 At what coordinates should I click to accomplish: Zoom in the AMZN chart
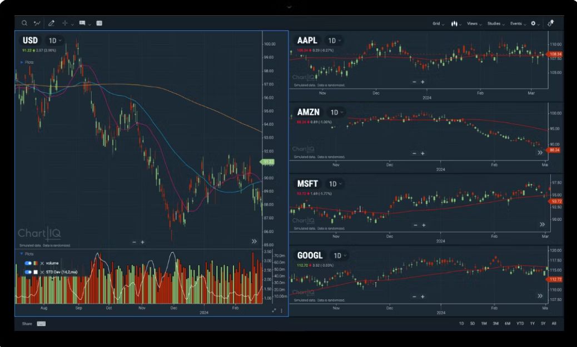[x=422, y=154]
